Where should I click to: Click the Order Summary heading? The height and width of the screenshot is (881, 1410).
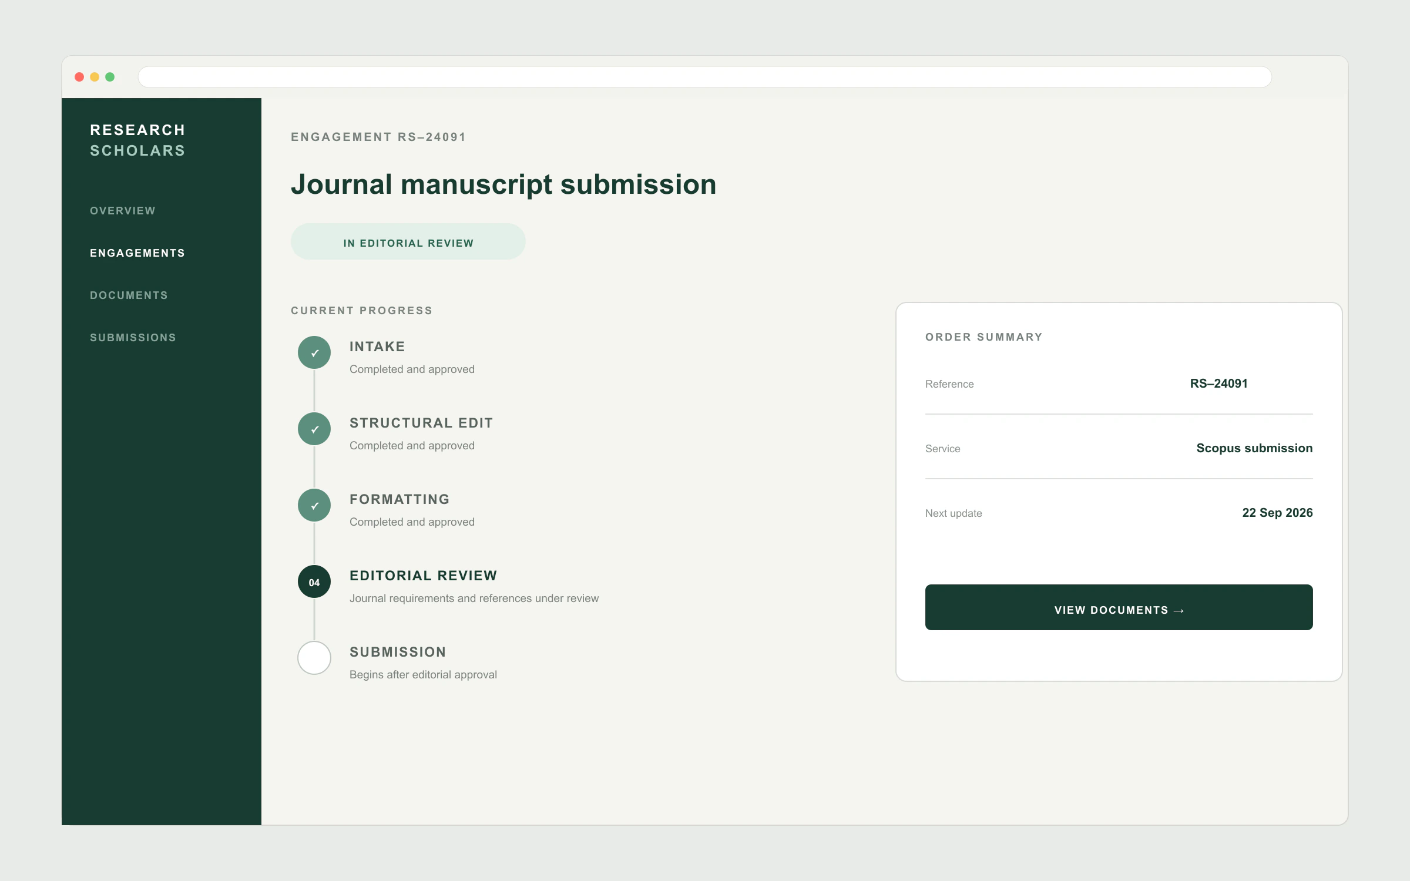[x=984, y=337]
